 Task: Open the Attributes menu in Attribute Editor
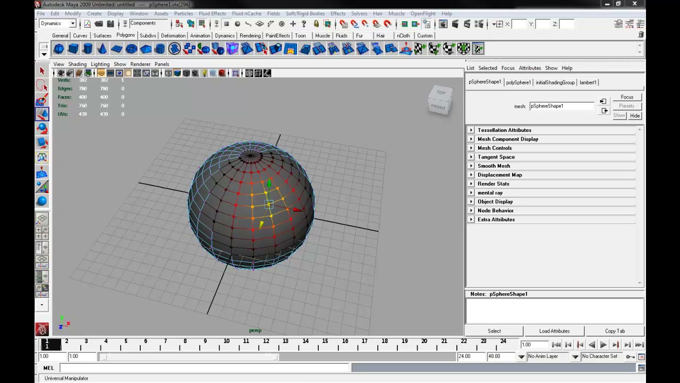point(530,68)
